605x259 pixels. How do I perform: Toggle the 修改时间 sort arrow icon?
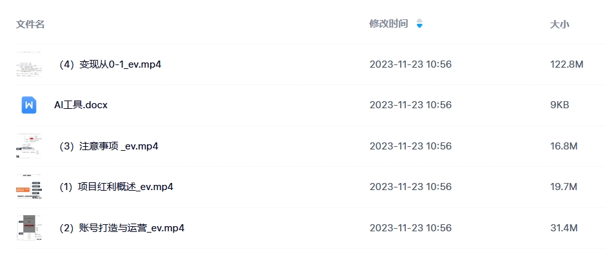419,24
